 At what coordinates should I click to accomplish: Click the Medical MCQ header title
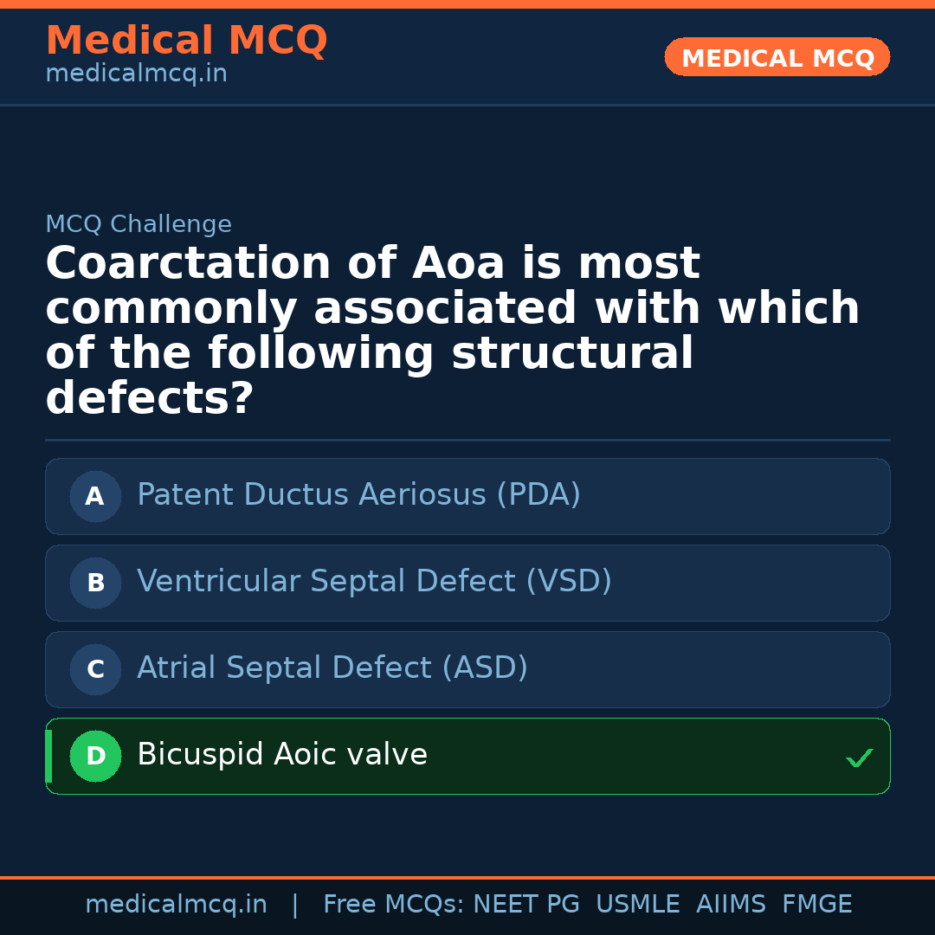click(x=186, y=41)
